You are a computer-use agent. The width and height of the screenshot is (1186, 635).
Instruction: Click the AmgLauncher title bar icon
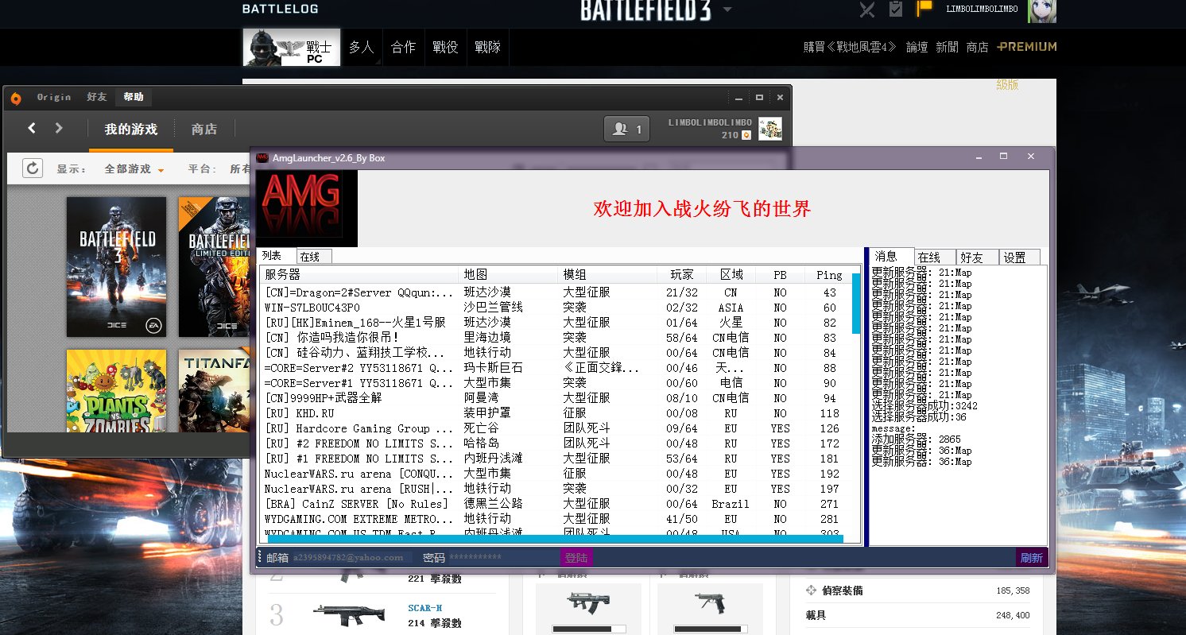[x=262, y=157]
